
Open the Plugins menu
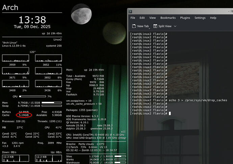coord(185,18)
